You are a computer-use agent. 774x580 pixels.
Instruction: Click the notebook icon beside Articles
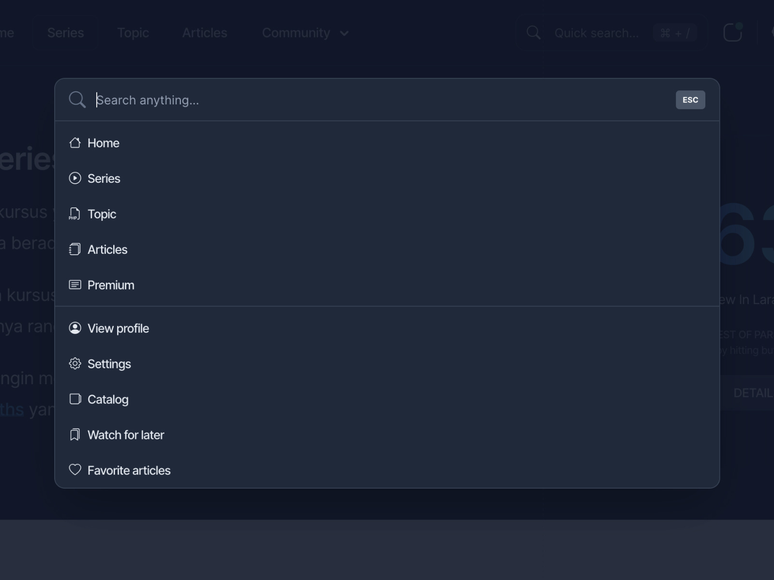(75, 249)
